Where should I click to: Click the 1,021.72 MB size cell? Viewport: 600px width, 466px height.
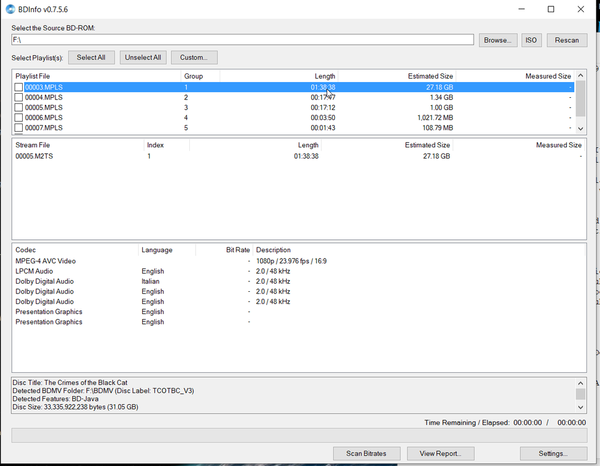point(435,118)
